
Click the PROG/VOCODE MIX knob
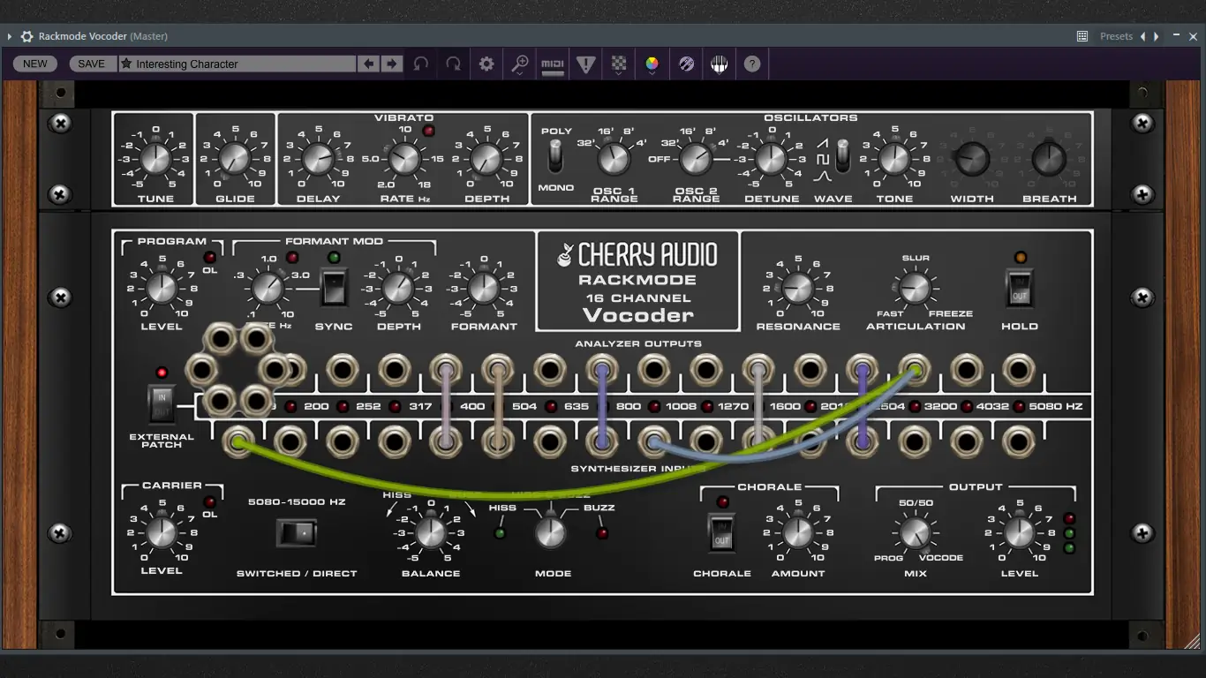click(915, 533)
